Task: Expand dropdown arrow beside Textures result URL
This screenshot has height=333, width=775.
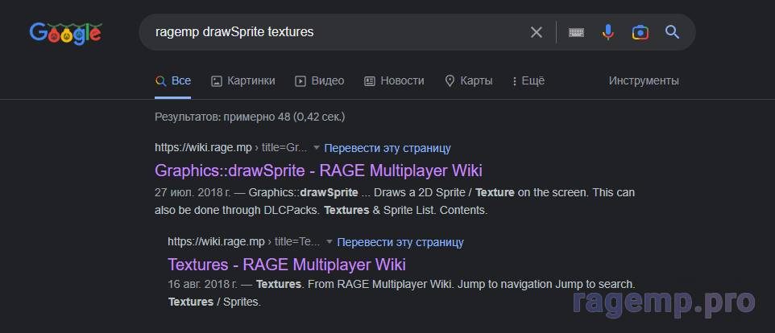Action: tap(329, 242)
